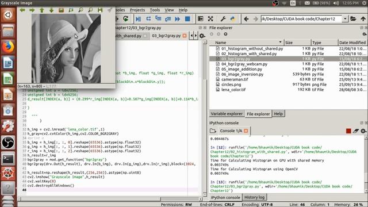368x207 pixels.
Task: Show the previous editor tabs with left arrow
Action: (x=191, y=36)
